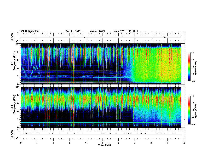Click the "6" kHz tick on ch.2 spectrogram

[x=18, y=103]
